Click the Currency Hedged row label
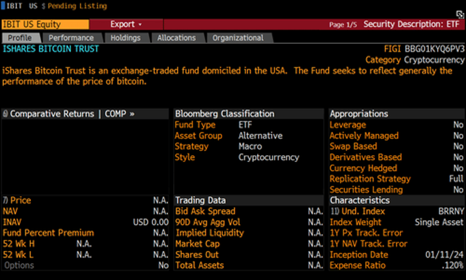The image size is (466, 280). (x=363, y=168)
